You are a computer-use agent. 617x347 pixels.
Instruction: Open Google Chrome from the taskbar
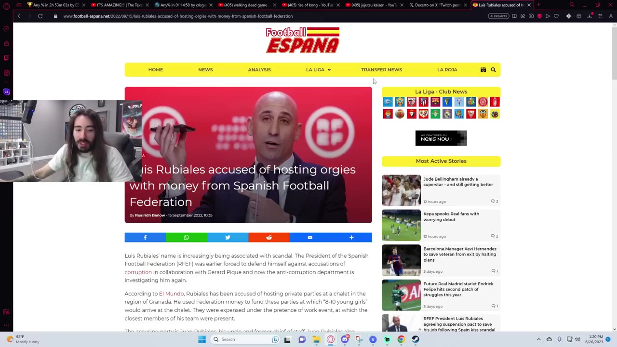(401, 339)
